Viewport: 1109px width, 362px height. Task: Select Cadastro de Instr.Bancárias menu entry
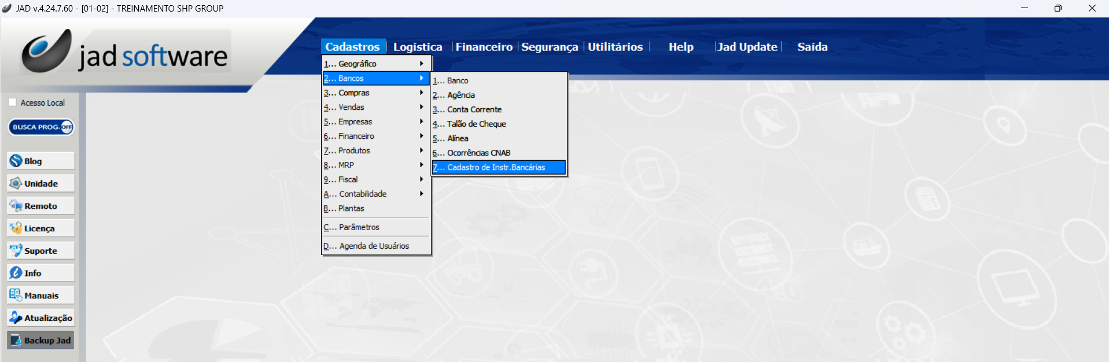498,167
